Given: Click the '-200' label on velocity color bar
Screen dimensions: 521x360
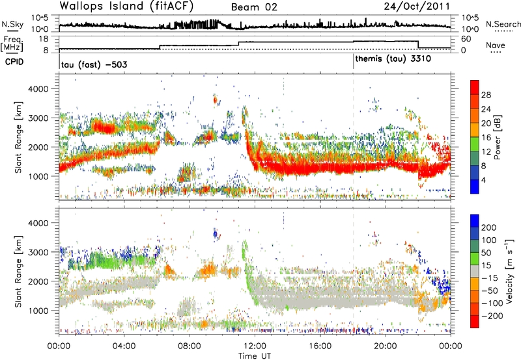Looking at the screenshot, I should [492, 316].
